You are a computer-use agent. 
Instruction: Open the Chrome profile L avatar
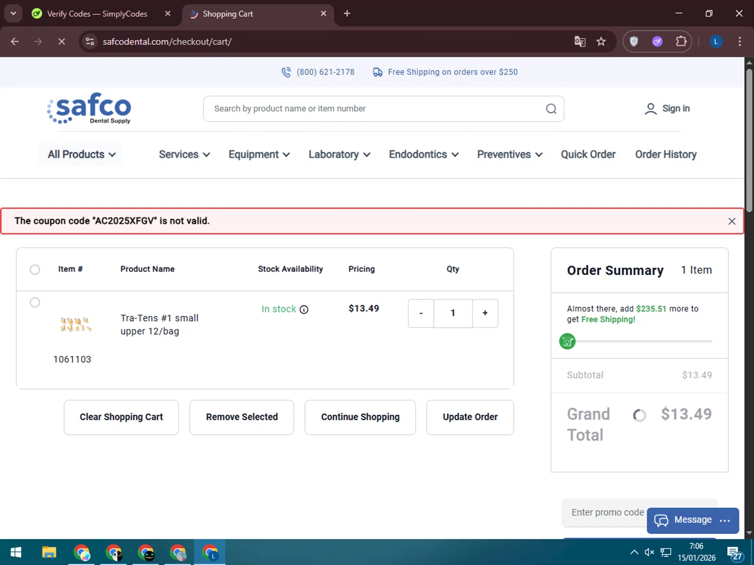716,42
